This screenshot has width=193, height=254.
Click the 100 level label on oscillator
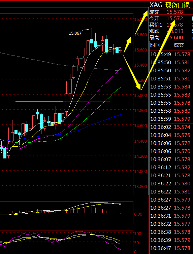pos(138,234)
